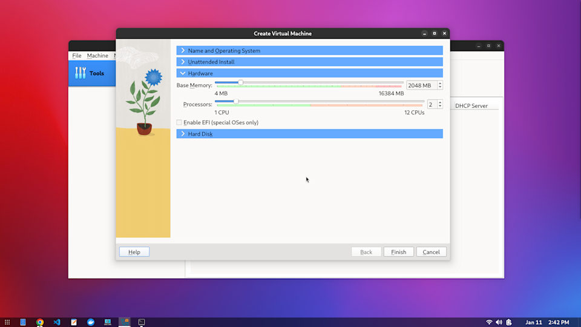Open the Machine menu
Viewport: 581px width, 327px height.
pos(97,56)
